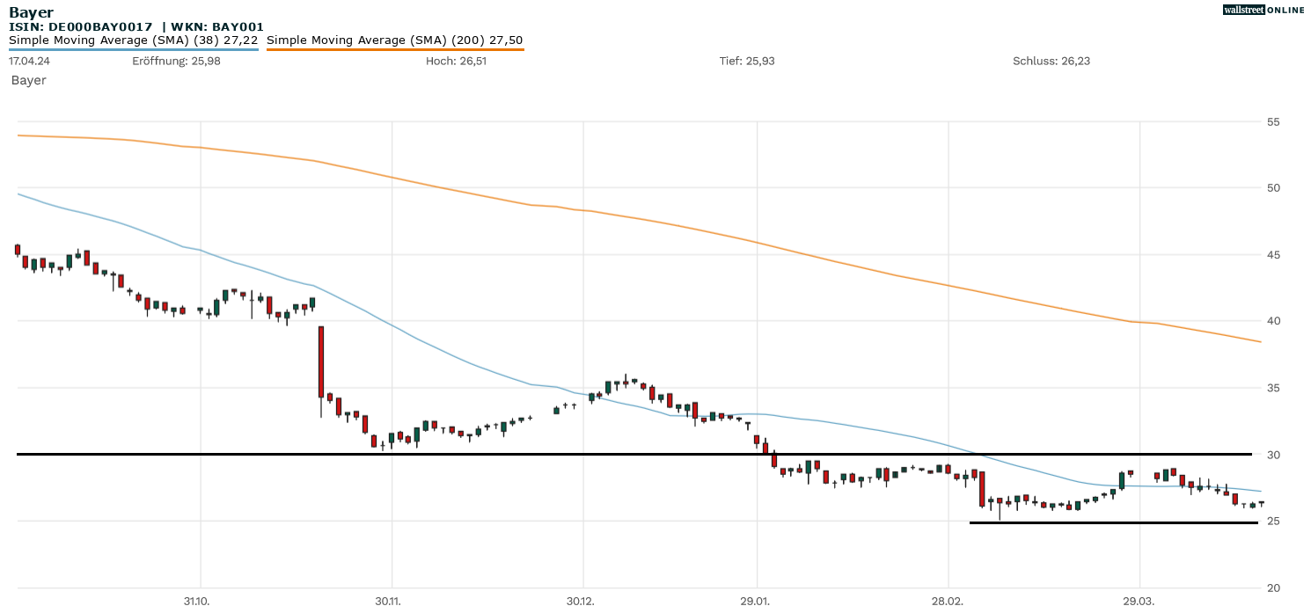Click the large red candle in mid-November
Screen dimensions: 1311x606
[x=321, y=361]
